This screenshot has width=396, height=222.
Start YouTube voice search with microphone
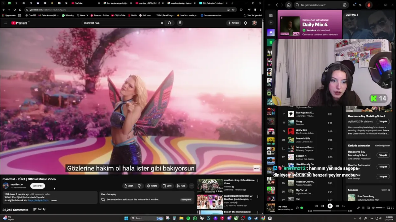pyautogui.click(x=180, y=23)
